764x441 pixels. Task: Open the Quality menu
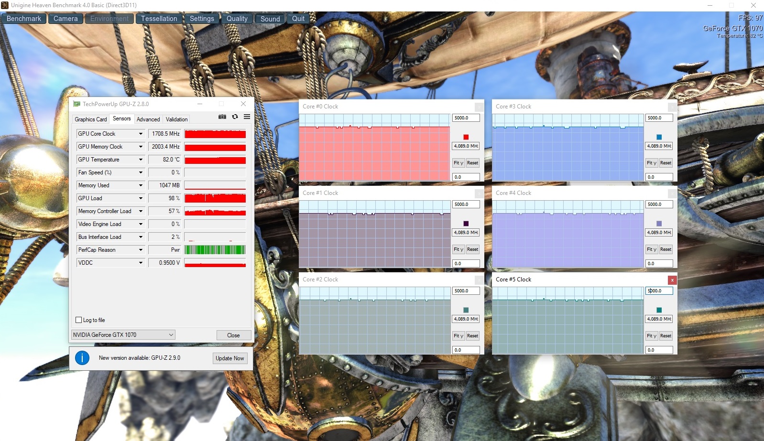[x=237, y=19]
